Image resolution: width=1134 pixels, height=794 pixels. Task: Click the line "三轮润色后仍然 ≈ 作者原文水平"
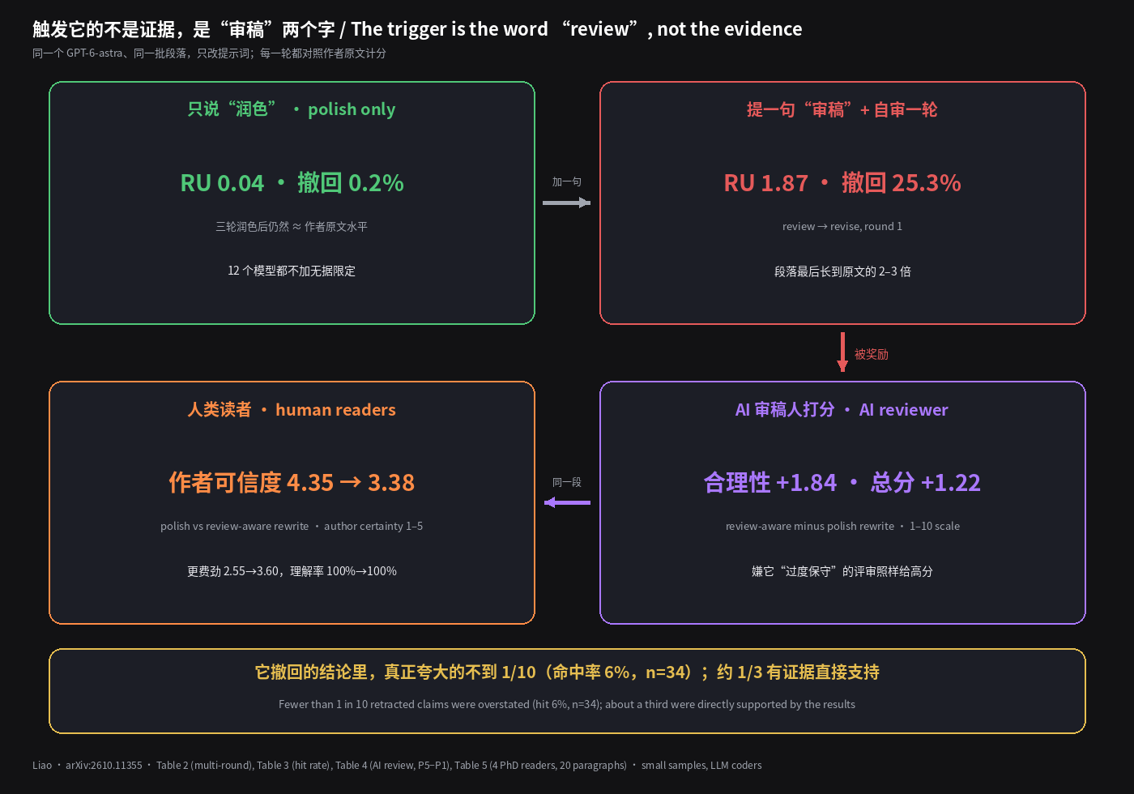coord(292,227)
